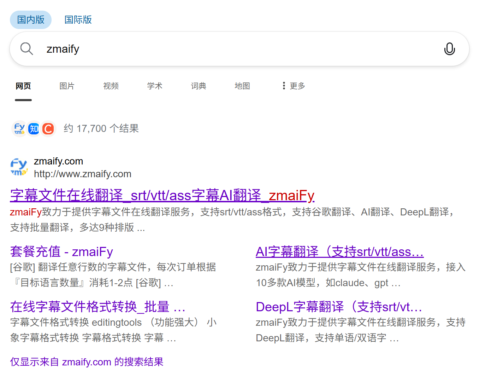Image resolution: width=503 pixels, height=382 pixels.
Task: Click the search box containing zmaify
Action: click(x=239, y=49)
